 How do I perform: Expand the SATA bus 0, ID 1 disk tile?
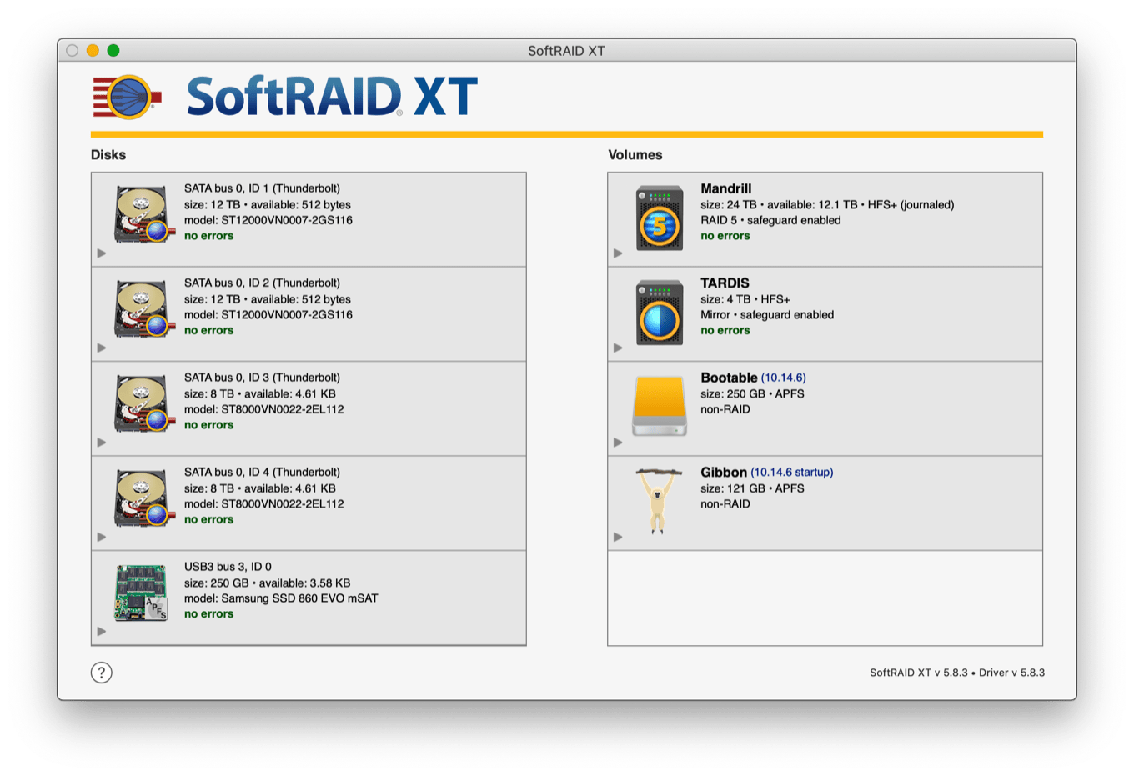coord(102,253)
